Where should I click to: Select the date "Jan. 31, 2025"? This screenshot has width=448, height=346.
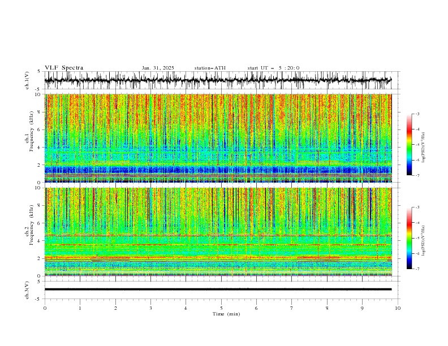coord(158,68)
